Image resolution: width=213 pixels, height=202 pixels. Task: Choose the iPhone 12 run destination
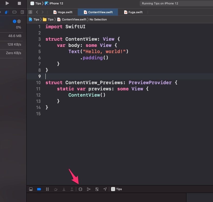pos(54,3)
